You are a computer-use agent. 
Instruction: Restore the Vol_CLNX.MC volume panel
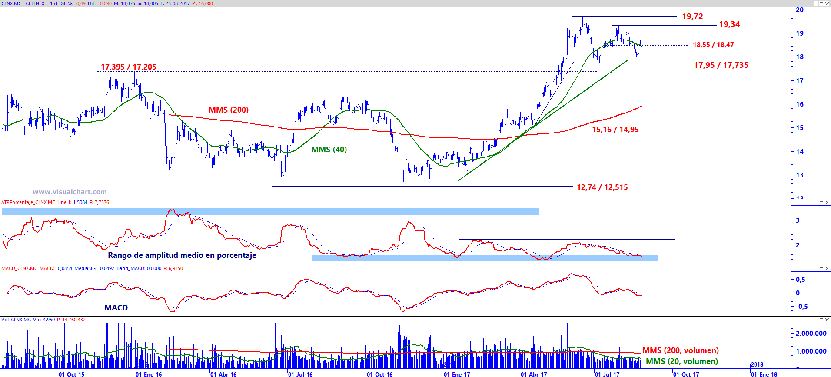[821, 320]
